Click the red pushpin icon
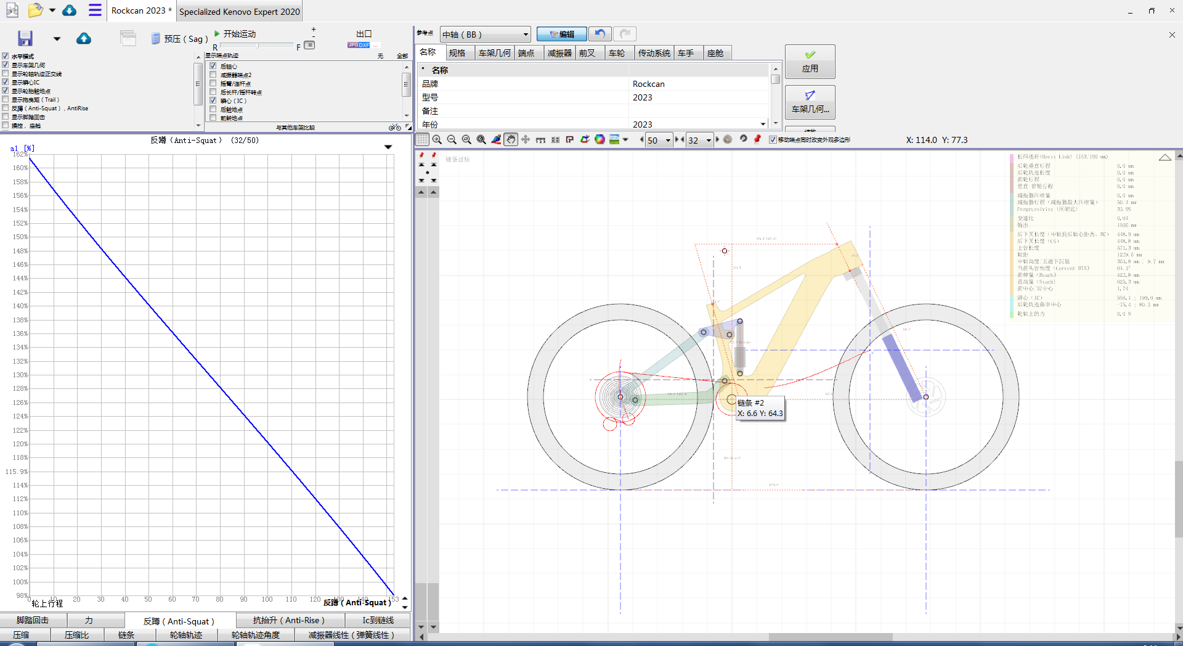 click(x=758, y=139)
